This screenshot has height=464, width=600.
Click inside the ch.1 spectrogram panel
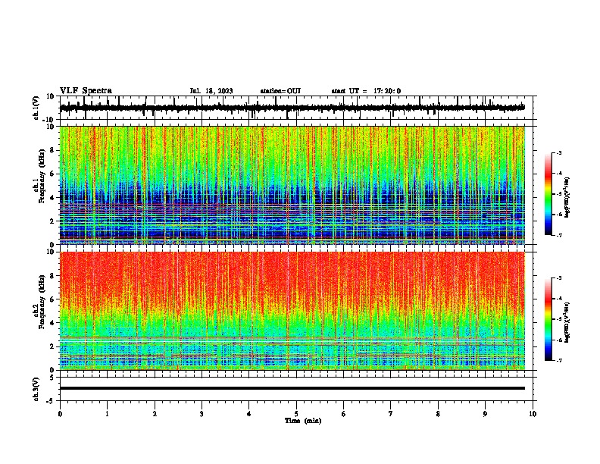292,185
